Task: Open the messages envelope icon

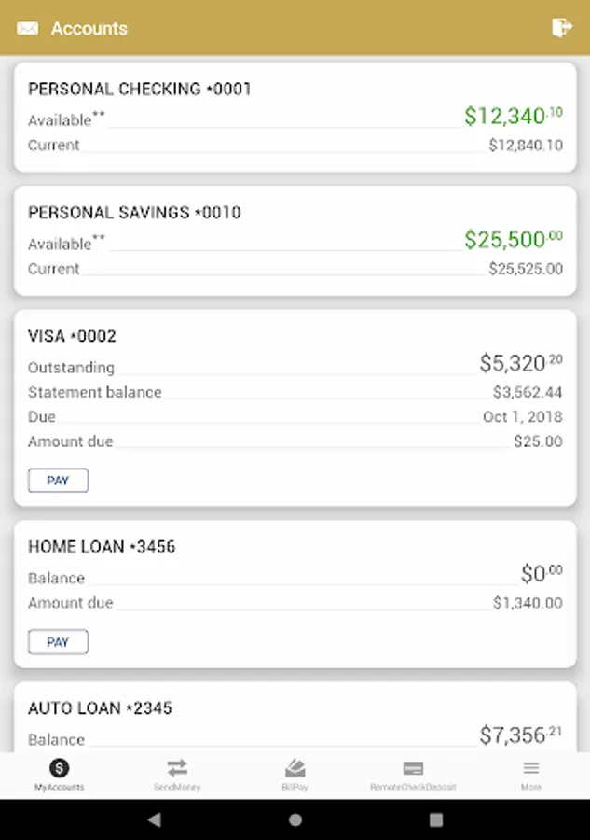Action: [27, 28]
